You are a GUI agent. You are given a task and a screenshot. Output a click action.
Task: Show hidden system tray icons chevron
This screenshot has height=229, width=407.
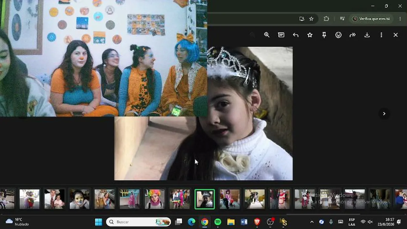pos(312,222)
